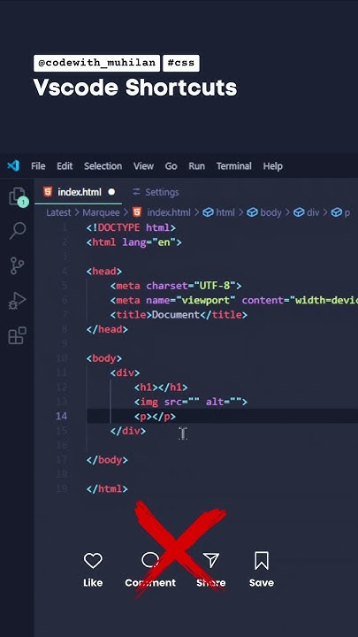The height and width of the screenshot is (637, 358).
Task: Click the closing /html tag line
Action: click(107, 488)
